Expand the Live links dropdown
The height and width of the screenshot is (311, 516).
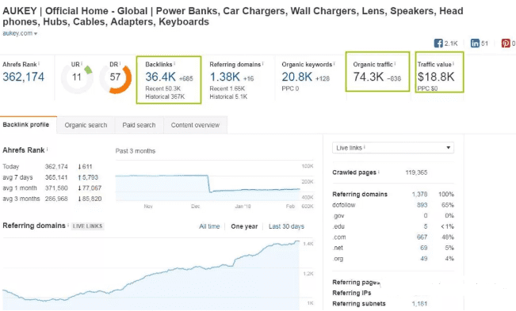pyautogui.click(x=393, y=148)
